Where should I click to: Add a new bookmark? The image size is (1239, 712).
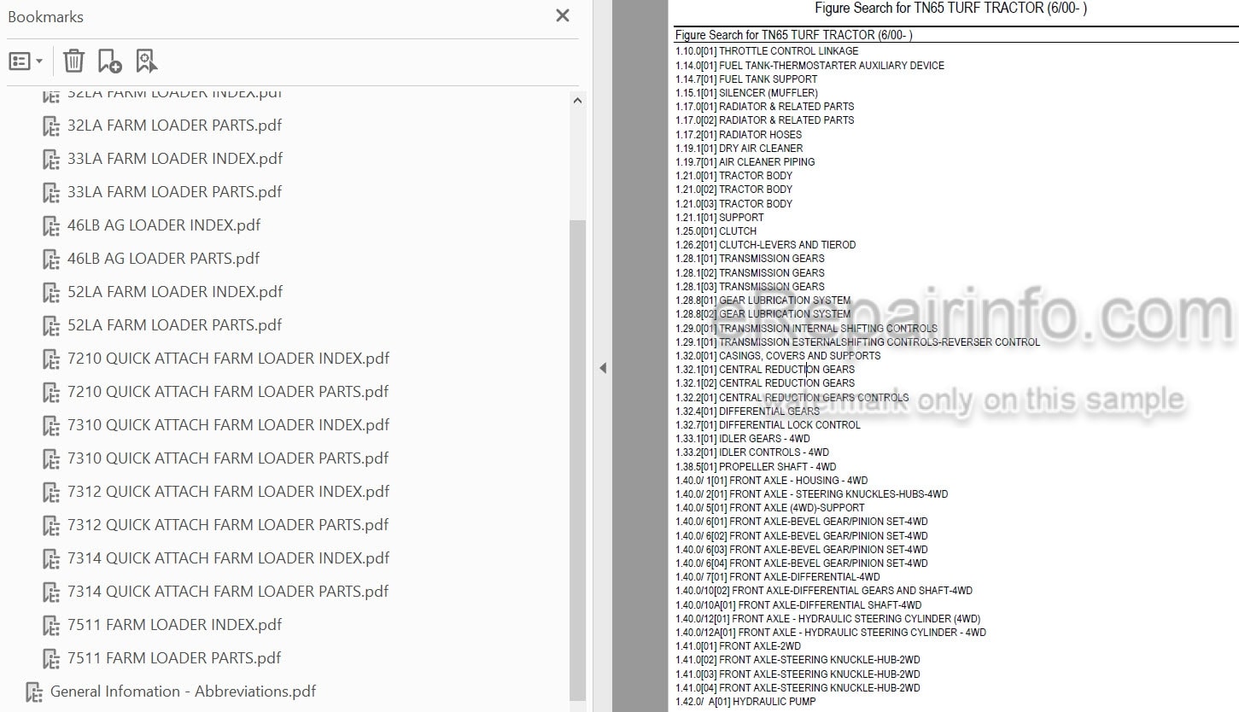(x=109, y=61)
